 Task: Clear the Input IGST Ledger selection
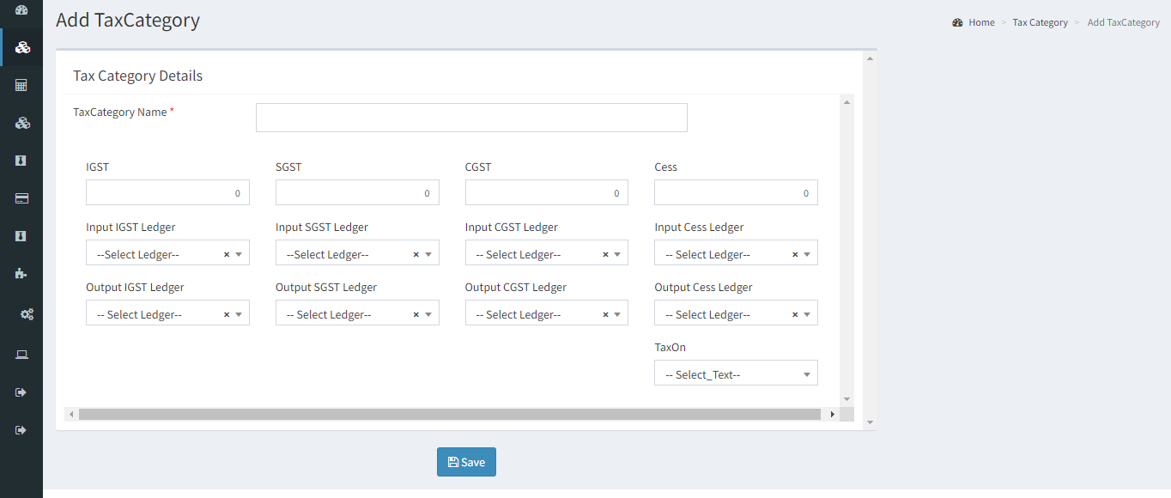click(x=227, y=254)
